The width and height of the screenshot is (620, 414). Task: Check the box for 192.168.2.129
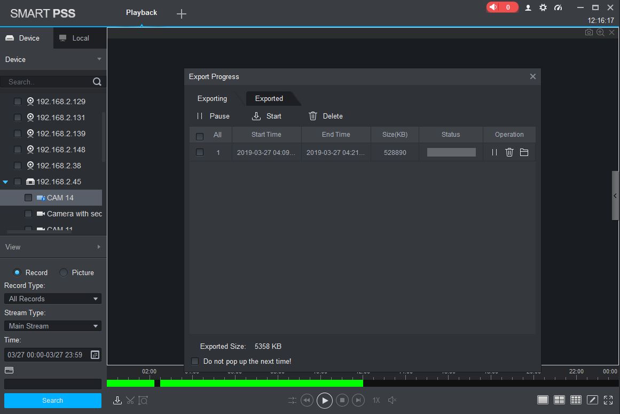tap(18, 101)
